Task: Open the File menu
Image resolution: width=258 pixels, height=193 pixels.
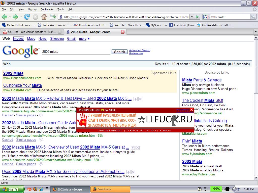Action: [4, 9]
